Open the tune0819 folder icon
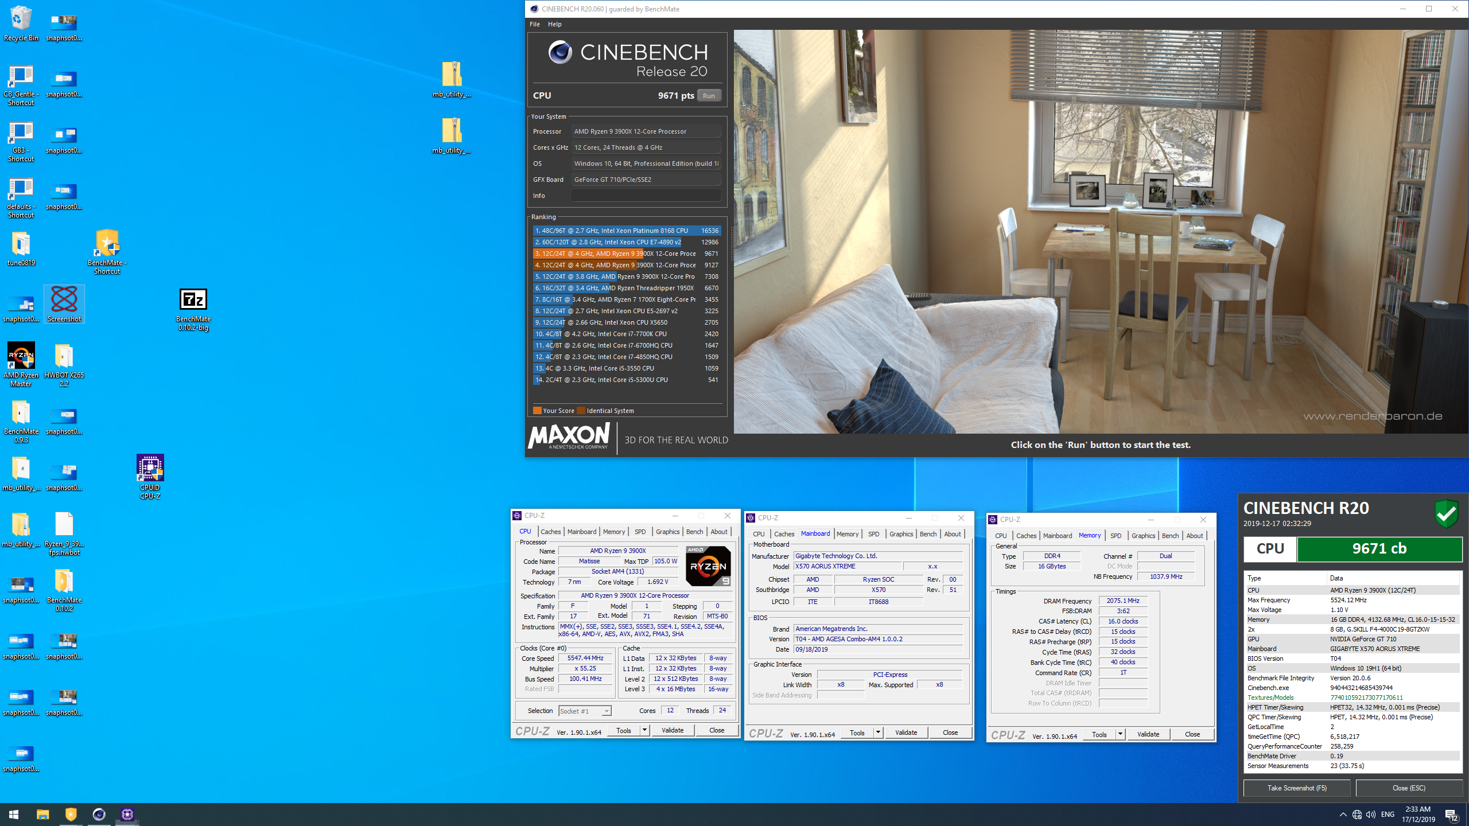 21,249
